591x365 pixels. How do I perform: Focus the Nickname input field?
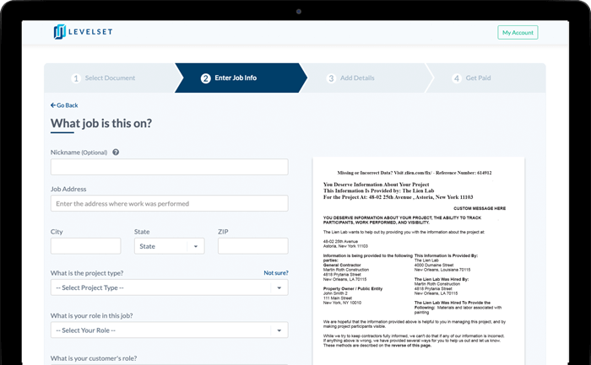pyautogui.click(x=169, y=167)
